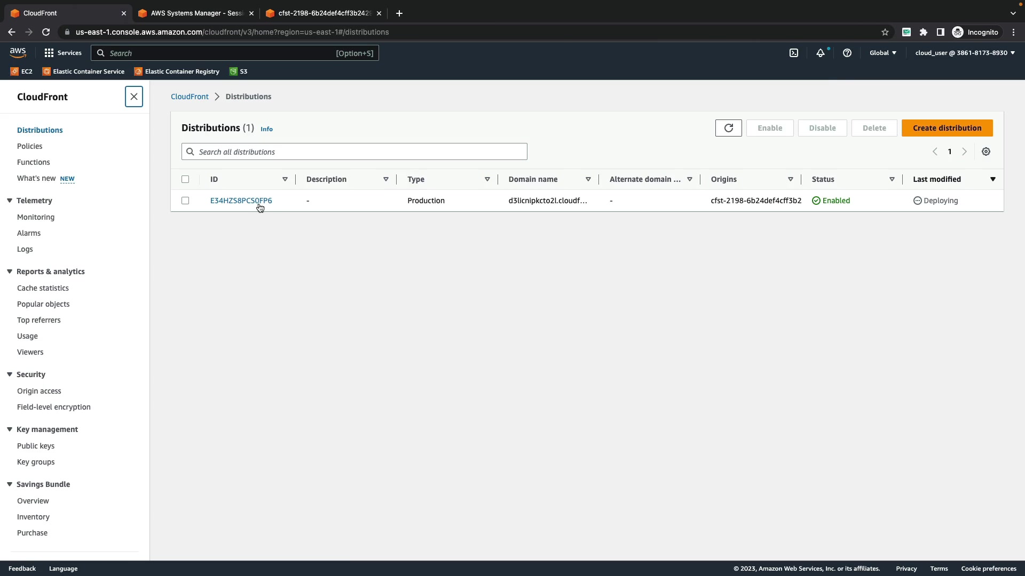Open distribution E34HZS8PCS0FP6 link

click(x=241, y=201)
